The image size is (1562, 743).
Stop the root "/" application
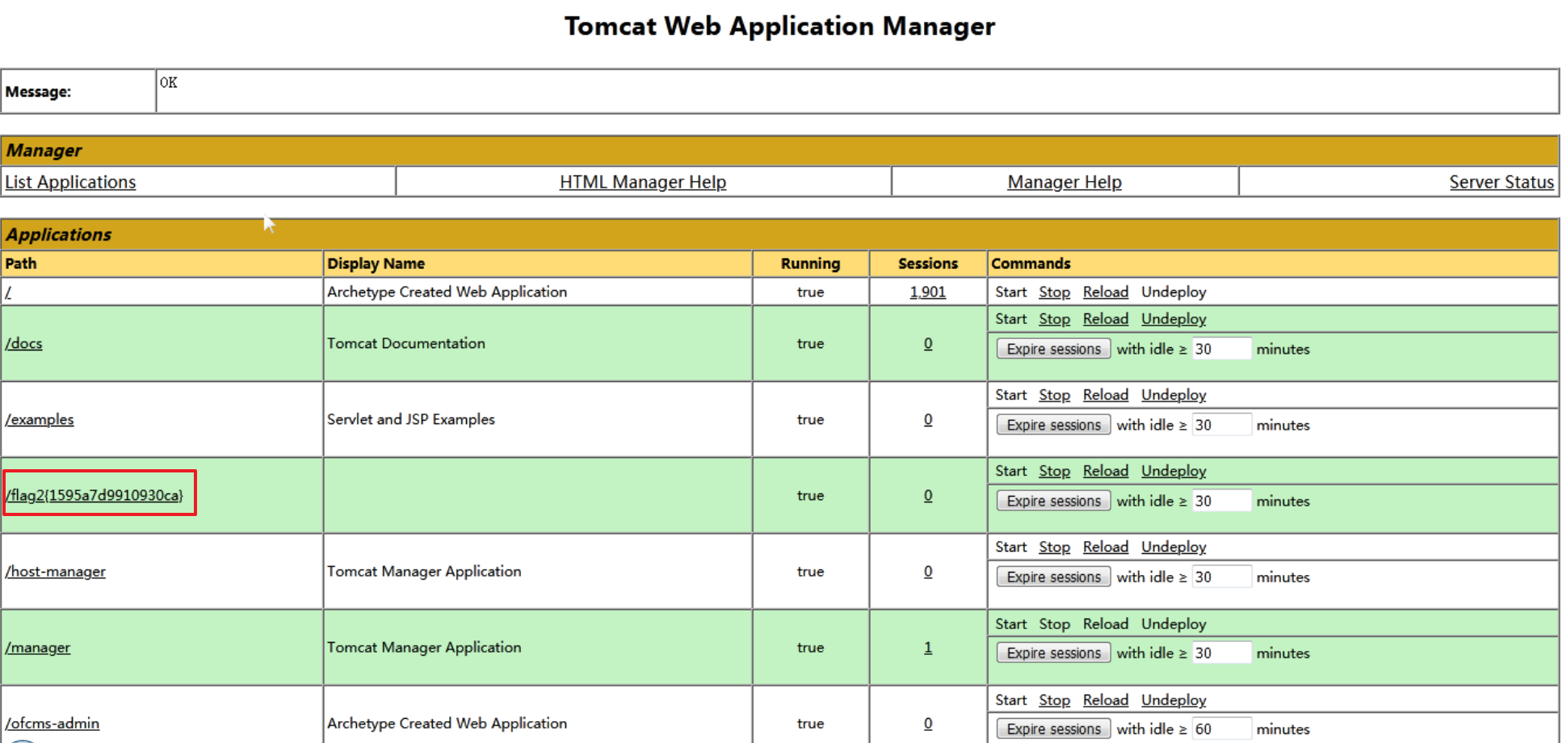pos(1054,292)
